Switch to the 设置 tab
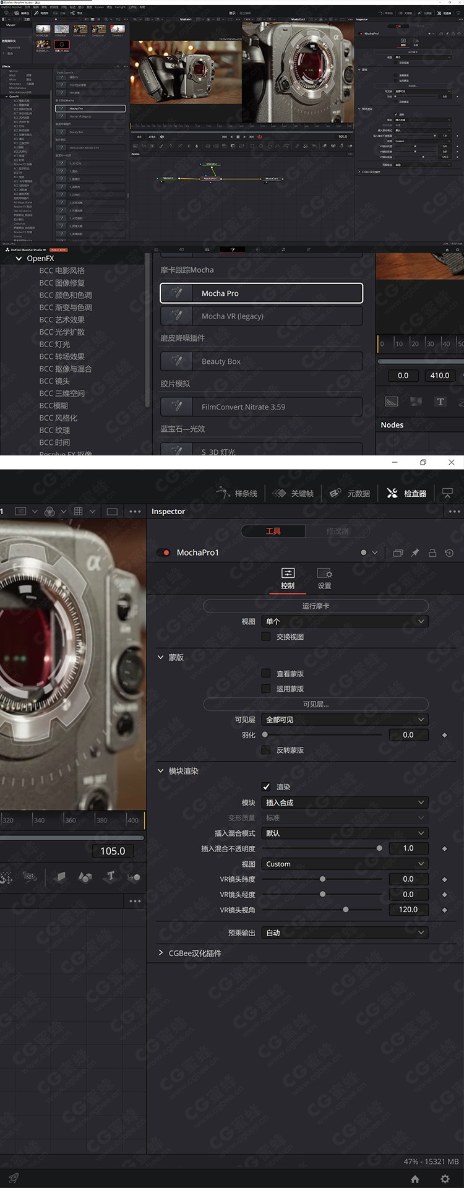 [x=325, y=579]
